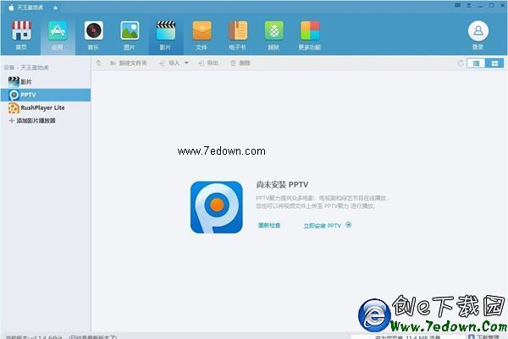508x339 pixels.
Task: Open Download Manager (下载管理) in status bar
Action: pos(484,336)
